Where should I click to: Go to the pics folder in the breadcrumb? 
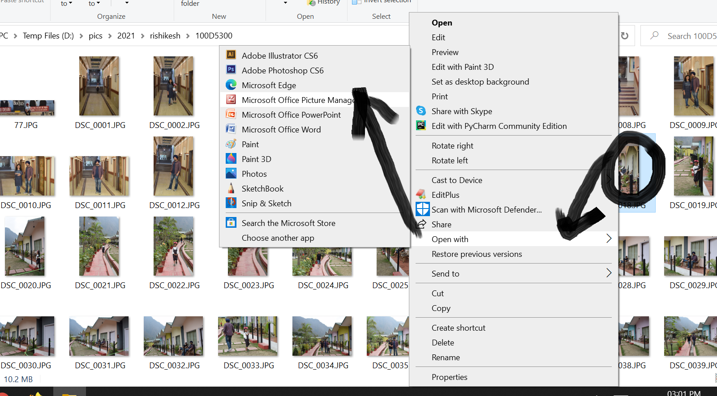[95, 36]
